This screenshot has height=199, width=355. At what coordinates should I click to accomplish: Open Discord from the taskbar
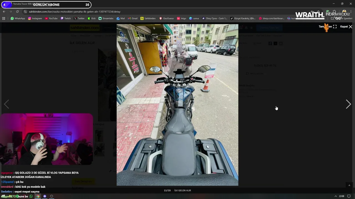[45, 196]
